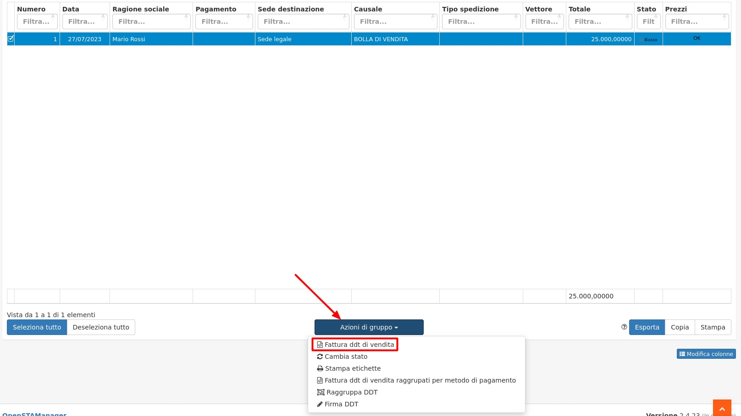This screenshot has width=741, height=416.
Task: Click the Copia button
Action: [x=680, y=327]
